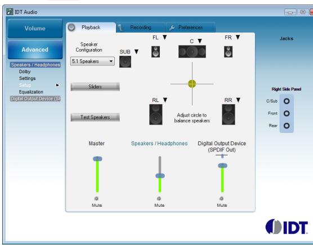Click the Sliders button

pos(95,87)
